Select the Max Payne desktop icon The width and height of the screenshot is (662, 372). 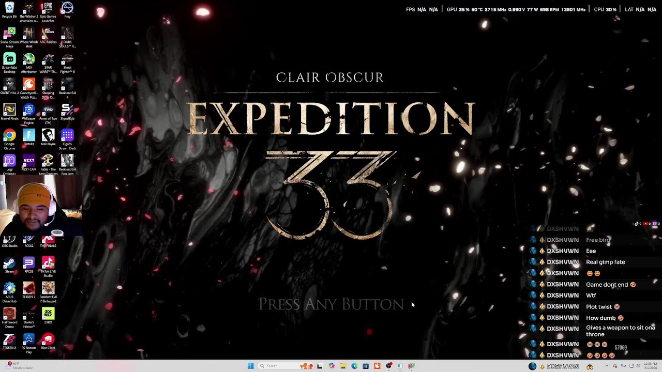click(x=48, y=138)
